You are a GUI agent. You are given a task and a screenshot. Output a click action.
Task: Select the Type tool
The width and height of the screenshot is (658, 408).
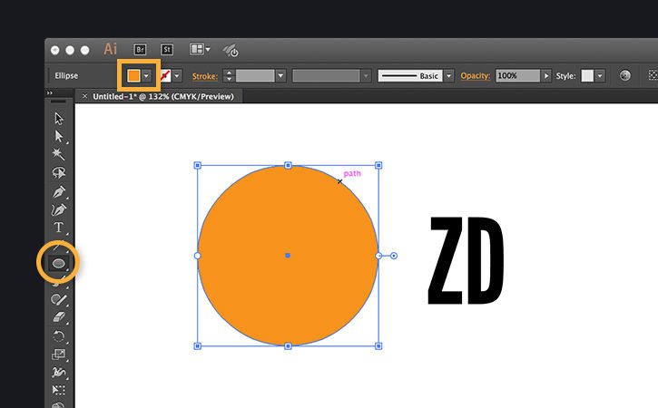coord(58,228)
